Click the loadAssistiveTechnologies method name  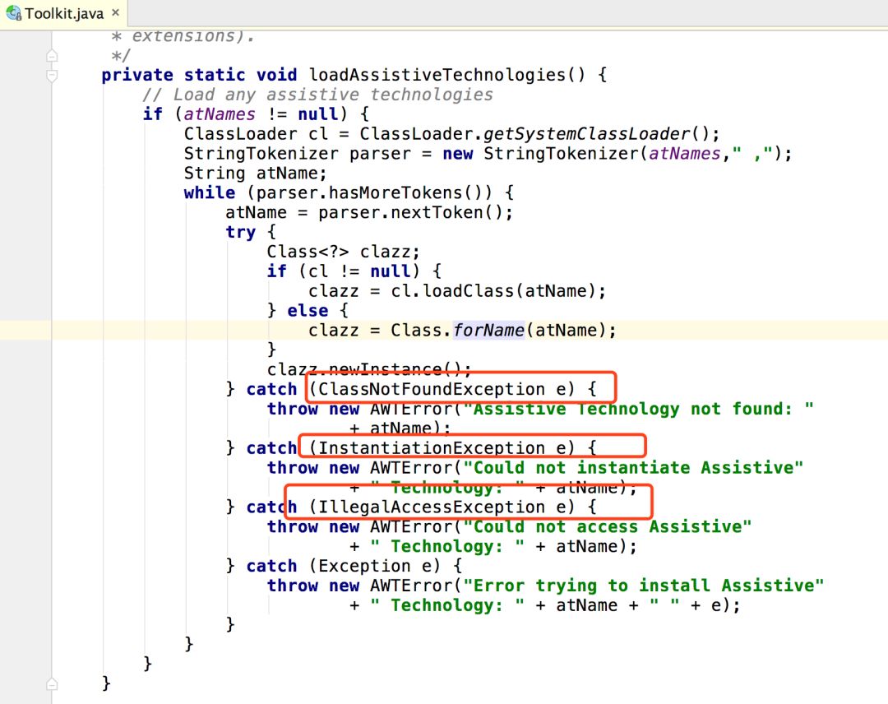click(x=437, y=75)
